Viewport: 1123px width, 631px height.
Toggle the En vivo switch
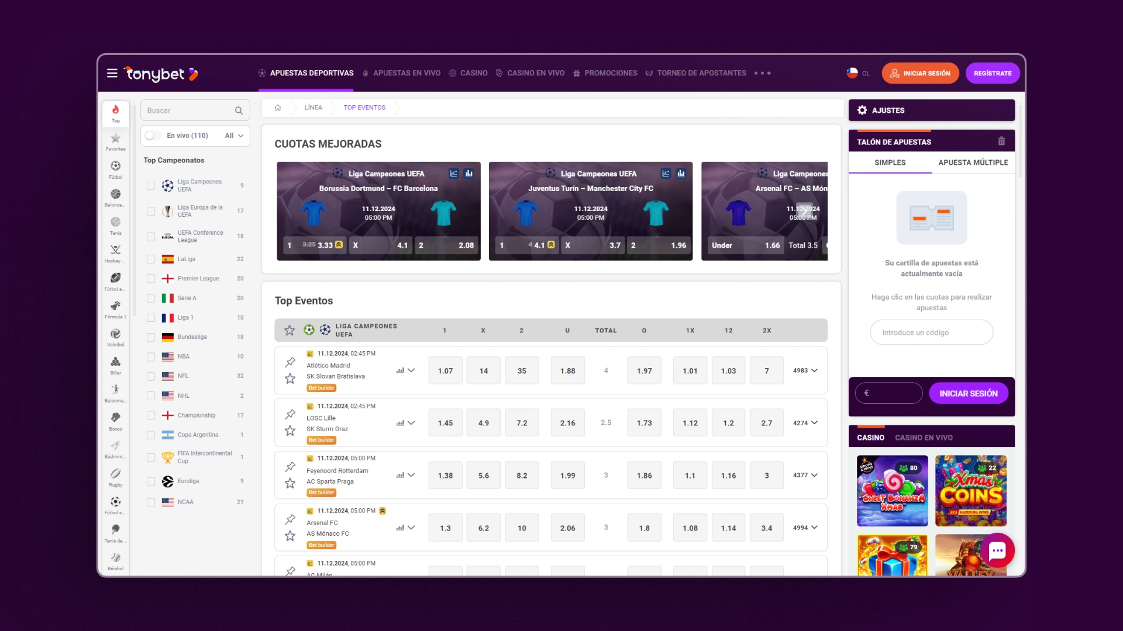(153, 136)
